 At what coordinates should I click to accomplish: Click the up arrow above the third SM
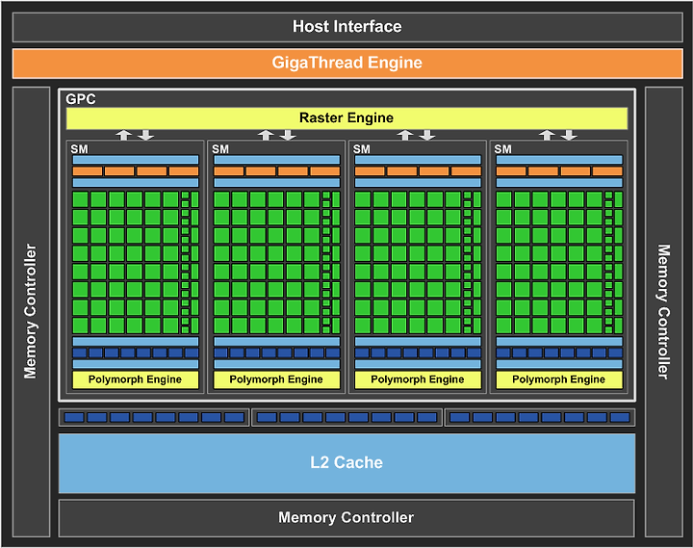(405, 135)
